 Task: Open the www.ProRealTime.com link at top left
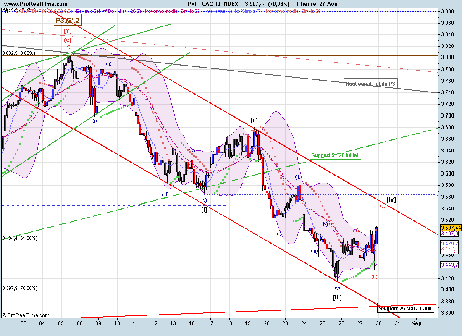[32, 4]
